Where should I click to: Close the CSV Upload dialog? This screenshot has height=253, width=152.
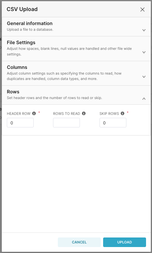coord(142,10)
